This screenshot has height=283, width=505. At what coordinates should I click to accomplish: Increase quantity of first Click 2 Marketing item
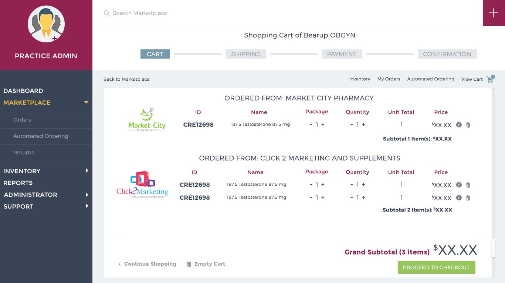point(363,185)
